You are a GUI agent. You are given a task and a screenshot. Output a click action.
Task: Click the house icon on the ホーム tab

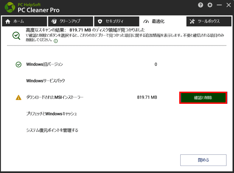coord(8,22)
